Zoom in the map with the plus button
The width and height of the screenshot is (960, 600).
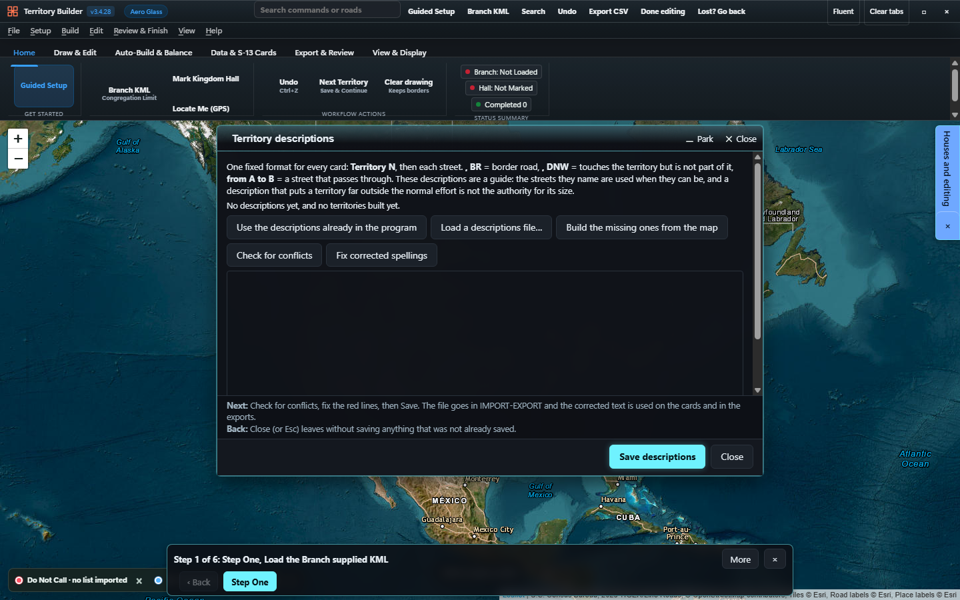pyautogui.click(x=18, y=139)
